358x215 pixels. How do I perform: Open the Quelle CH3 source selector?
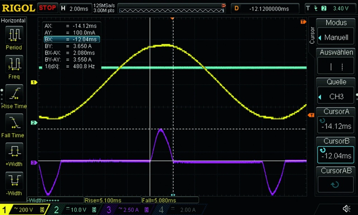click(336, 97)
